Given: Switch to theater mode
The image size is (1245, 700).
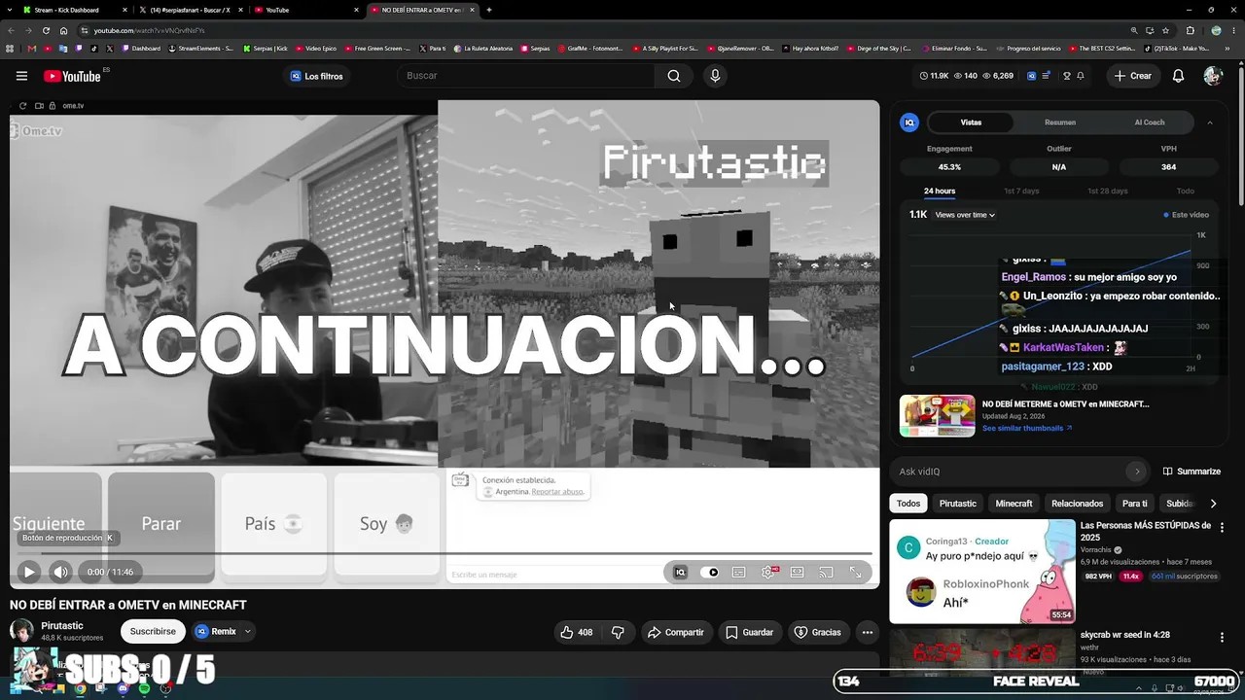Looking at the screenshot, I should point(798,573).
